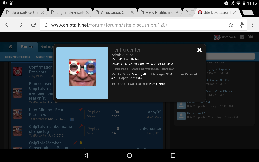Click avatar beside User Albums thread

[x=18, y=114]
